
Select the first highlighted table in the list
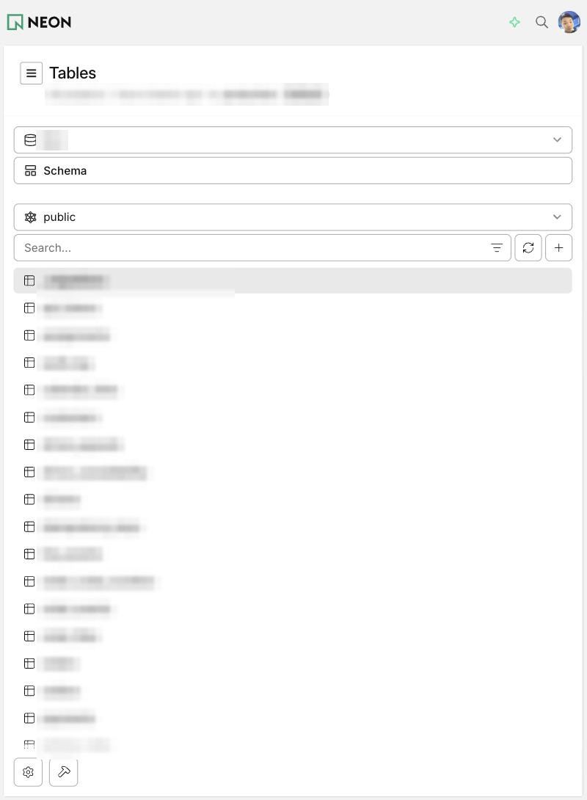(293, 280)
